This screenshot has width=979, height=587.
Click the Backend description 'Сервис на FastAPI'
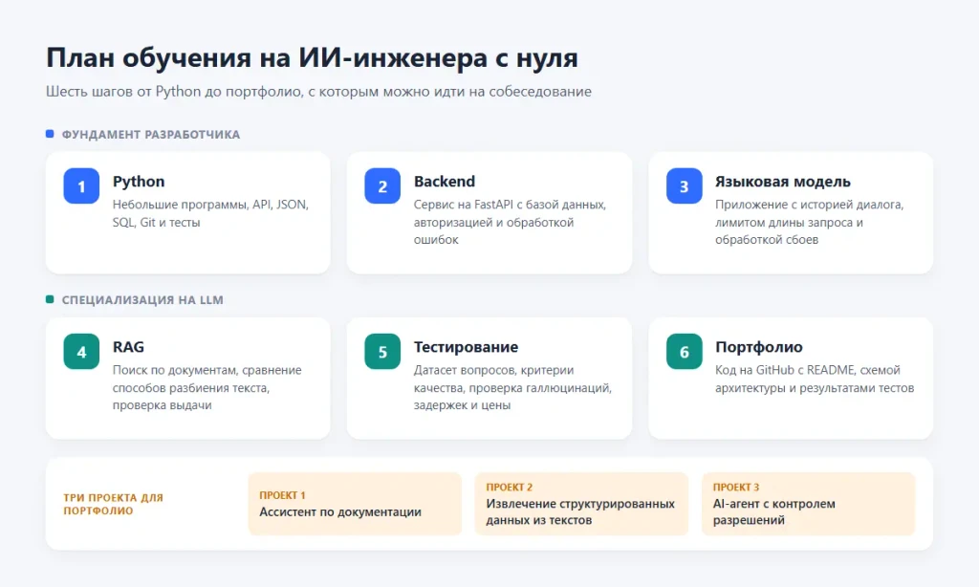pyautogui.click(x=510, y=222)
